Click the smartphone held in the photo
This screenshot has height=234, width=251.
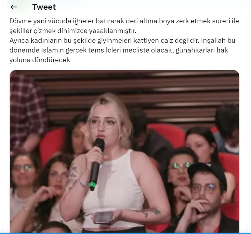tap(104, 217)
